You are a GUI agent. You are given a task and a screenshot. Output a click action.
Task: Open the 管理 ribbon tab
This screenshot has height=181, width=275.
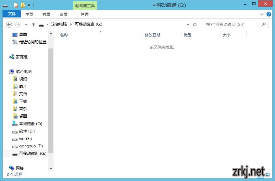pos(85,14)
